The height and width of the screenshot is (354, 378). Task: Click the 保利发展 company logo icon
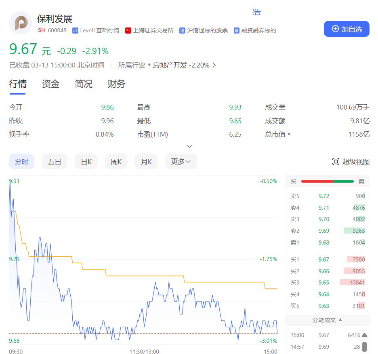tap(21, 23)
